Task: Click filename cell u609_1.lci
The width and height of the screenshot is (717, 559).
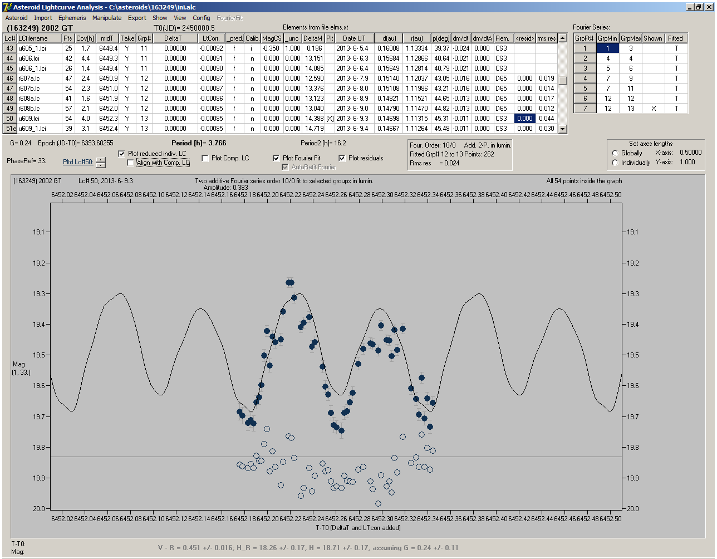Action: click(x=39, y=129)
